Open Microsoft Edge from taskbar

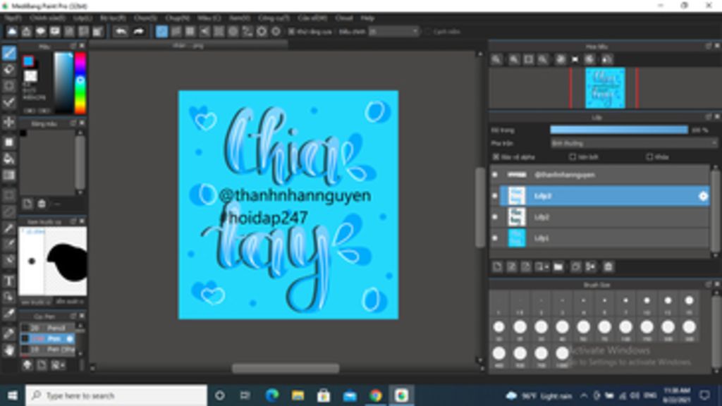point(272,395)
